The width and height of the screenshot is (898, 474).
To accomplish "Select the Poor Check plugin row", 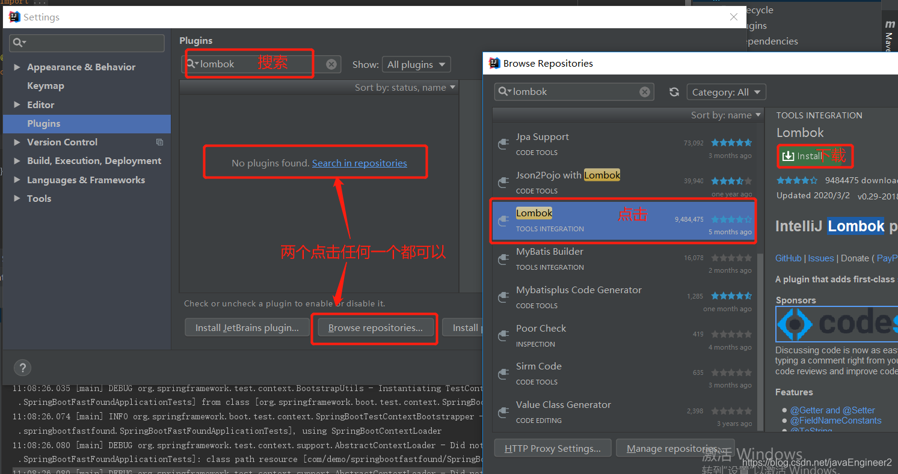I will tap(624, 336).
